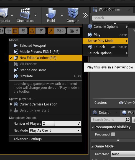
Task: Click the Compile Options cube icon
Action: pyautogui.click(x=90, y=27)
